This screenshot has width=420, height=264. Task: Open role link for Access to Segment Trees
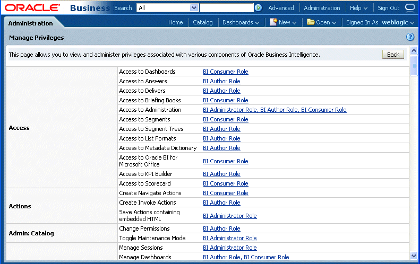(221, 129)
